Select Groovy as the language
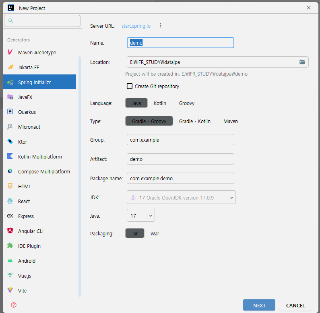The image size is (320, 313). coord(187,103)
